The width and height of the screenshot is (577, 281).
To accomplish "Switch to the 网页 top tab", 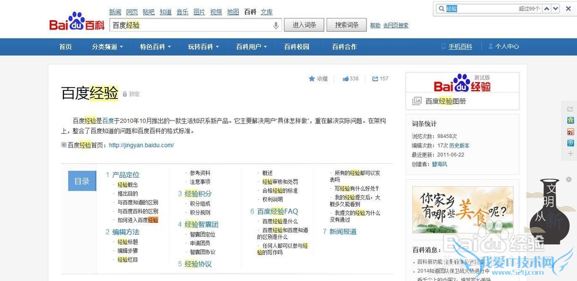I will point(132,12).
